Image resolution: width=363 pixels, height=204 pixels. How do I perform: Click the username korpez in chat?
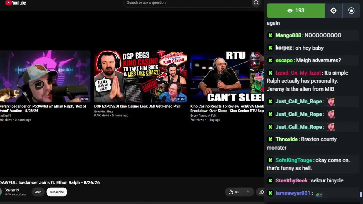tap(284, 48)
